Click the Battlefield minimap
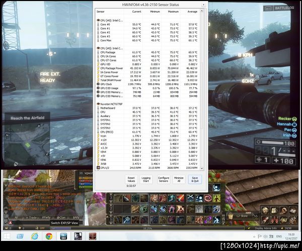Image resolution: width=302 pixels, height=251 pixels. click(x=27, y=144)
